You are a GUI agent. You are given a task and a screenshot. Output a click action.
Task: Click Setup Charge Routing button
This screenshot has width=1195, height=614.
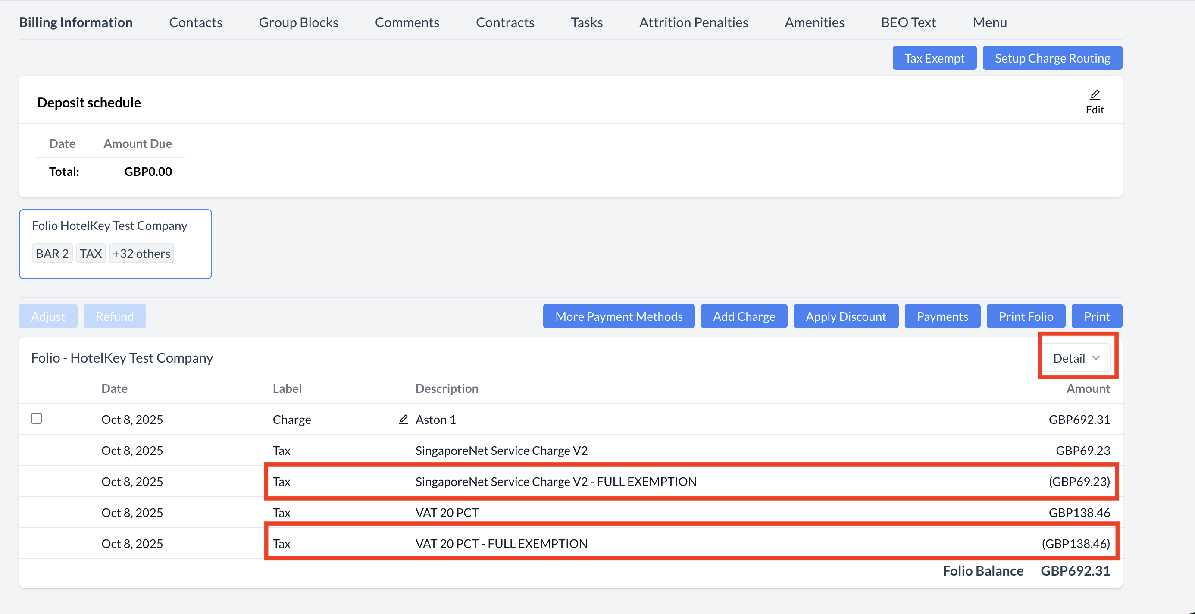pos(1052,58)
